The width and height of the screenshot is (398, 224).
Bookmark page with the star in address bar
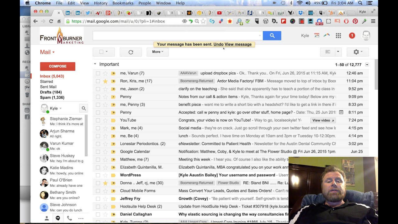pos(203,21)
